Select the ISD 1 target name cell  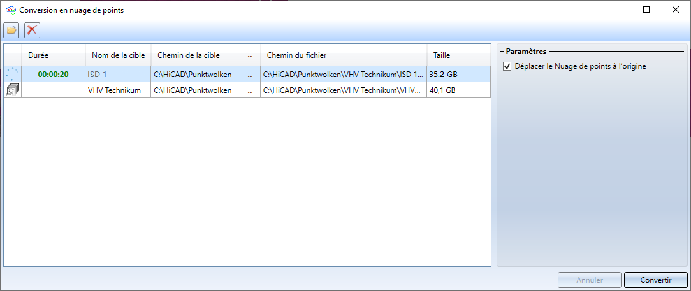point(118,75)
